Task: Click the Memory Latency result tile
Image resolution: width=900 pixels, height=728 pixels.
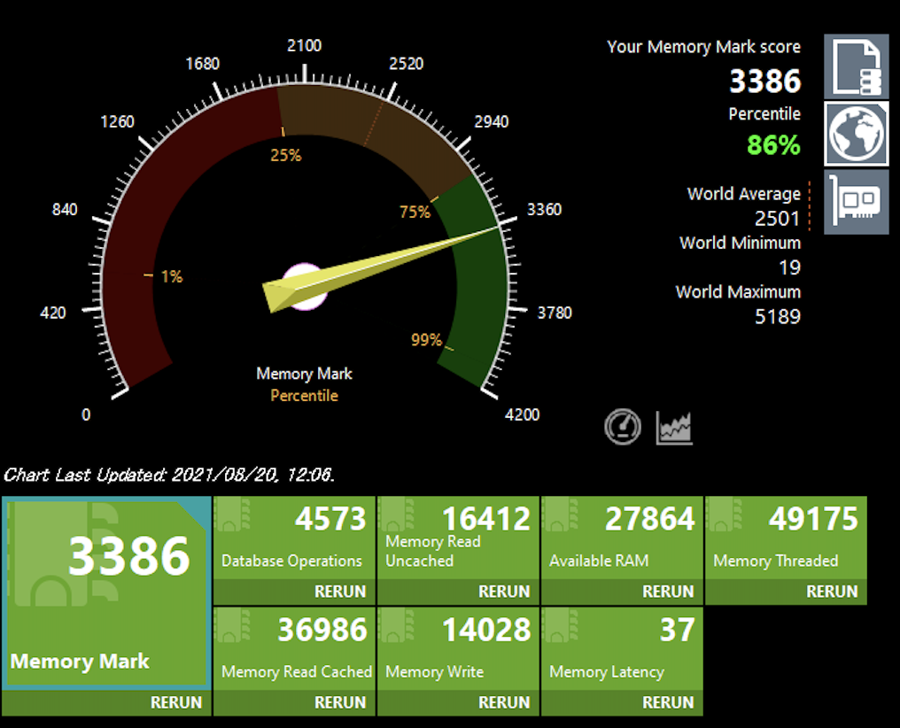Action: [x=622, y=649]
